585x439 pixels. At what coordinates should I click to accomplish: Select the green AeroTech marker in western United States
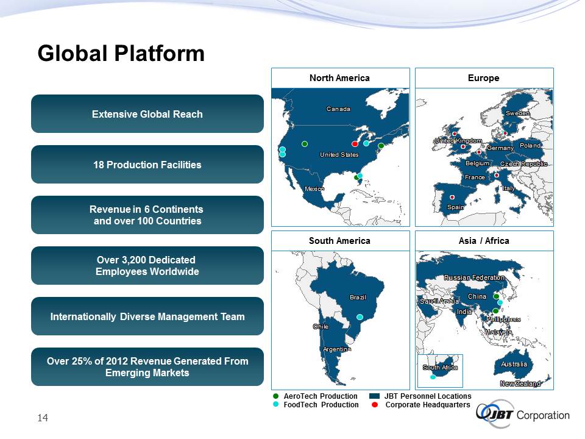tap(305, 144)
